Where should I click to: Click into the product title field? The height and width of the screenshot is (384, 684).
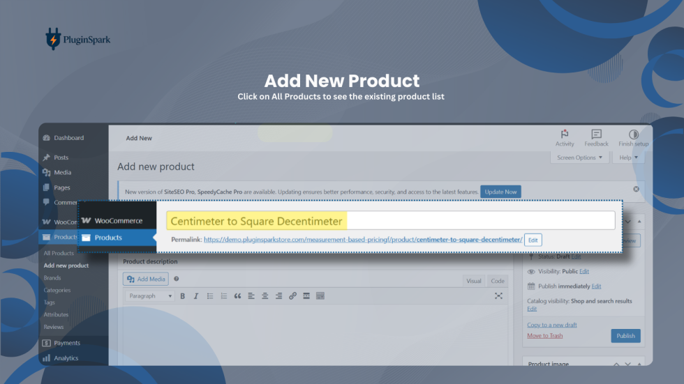point(390,221)
